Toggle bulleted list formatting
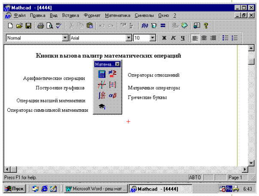This screenshot has height=196, width=259. (225, 38)
